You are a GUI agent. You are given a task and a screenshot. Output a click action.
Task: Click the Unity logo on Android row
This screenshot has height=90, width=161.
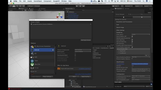click(53, 50)
